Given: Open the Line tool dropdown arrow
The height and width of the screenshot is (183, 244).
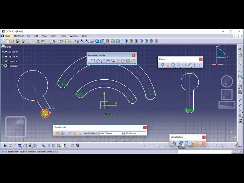Looking at the screenshot, I should tap(191, 67).
